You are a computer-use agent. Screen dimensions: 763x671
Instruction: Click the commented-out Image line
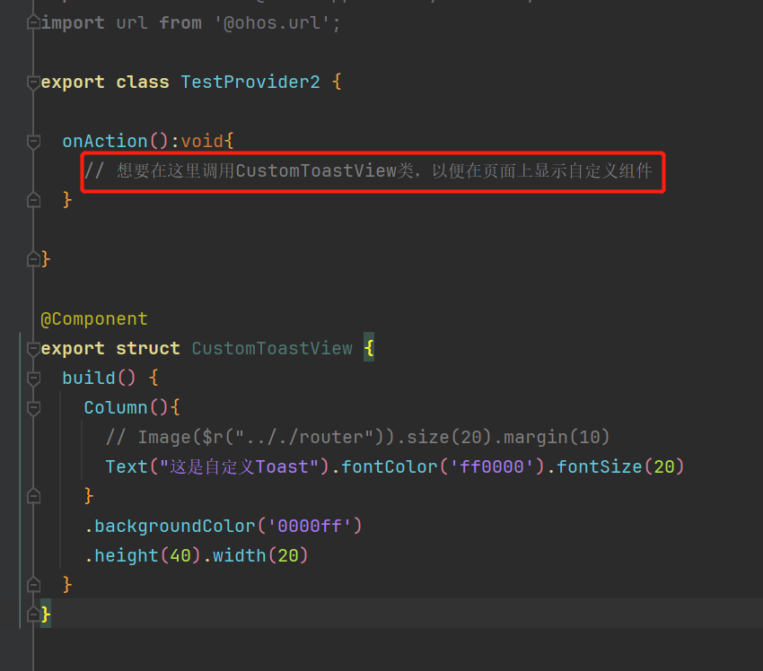click(x=357, y=437)
